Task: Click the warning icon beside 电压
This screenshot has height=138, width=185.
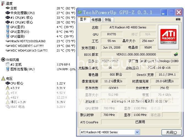Action: click(x=3, y=78)
